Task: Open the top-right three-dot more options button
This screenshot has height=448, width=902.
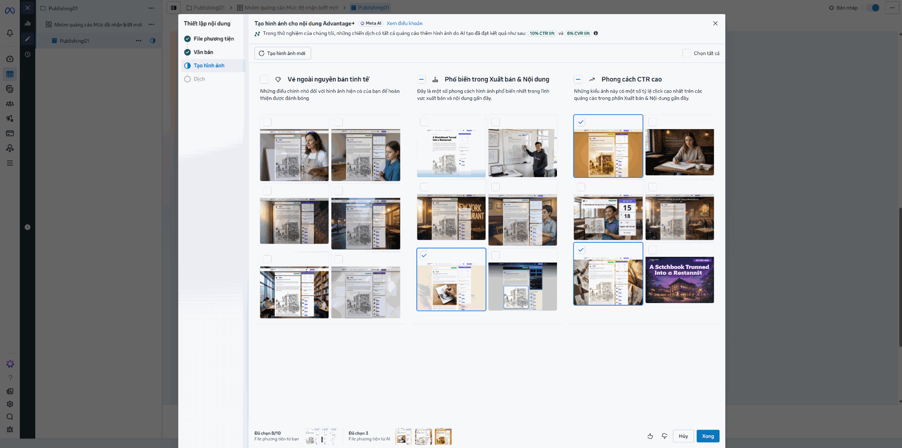Action: click(892, 7)
